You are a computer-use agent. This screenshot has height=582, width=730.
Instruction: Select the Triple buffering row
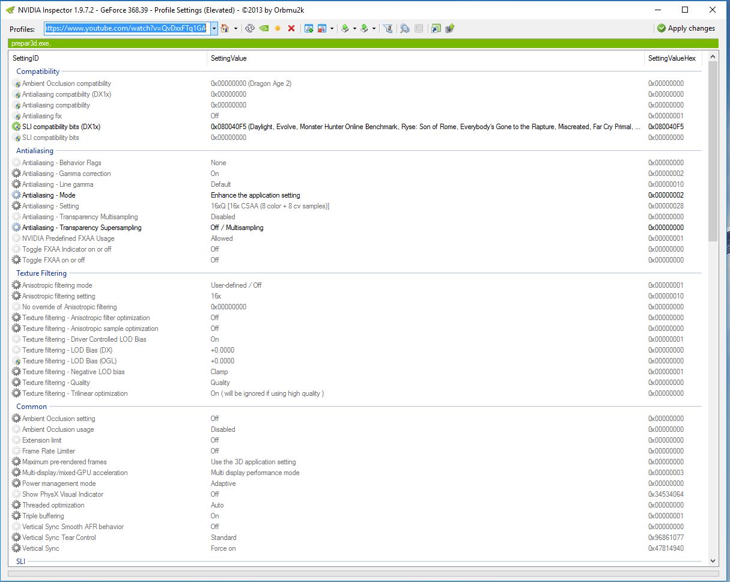tap(356, 516)
